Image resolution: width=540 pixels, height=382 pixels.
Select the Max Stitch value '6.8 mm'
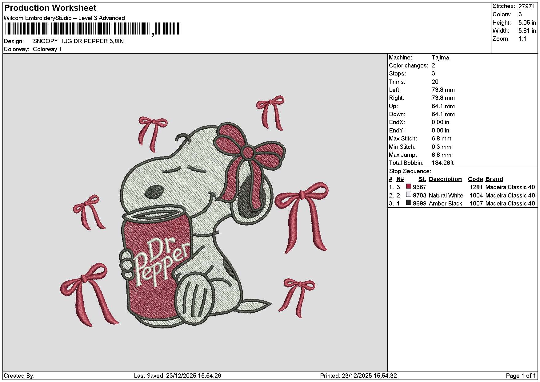pyautogui.click(x=442, y=139)
